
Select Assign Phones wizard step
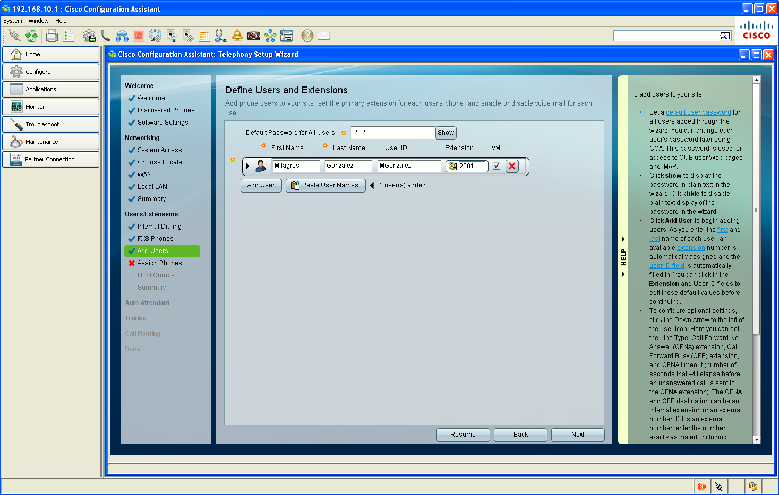pos(159,263)
